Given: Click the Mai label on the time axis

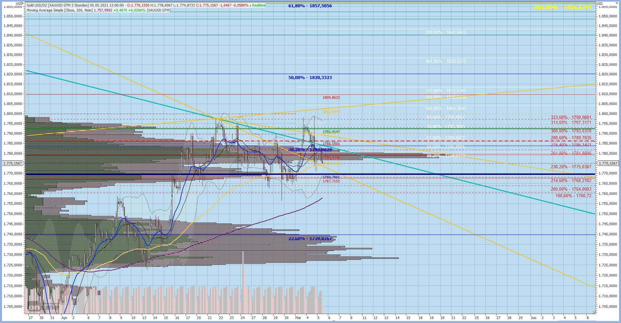Looking at the screenshot, I should click(298, 318).
